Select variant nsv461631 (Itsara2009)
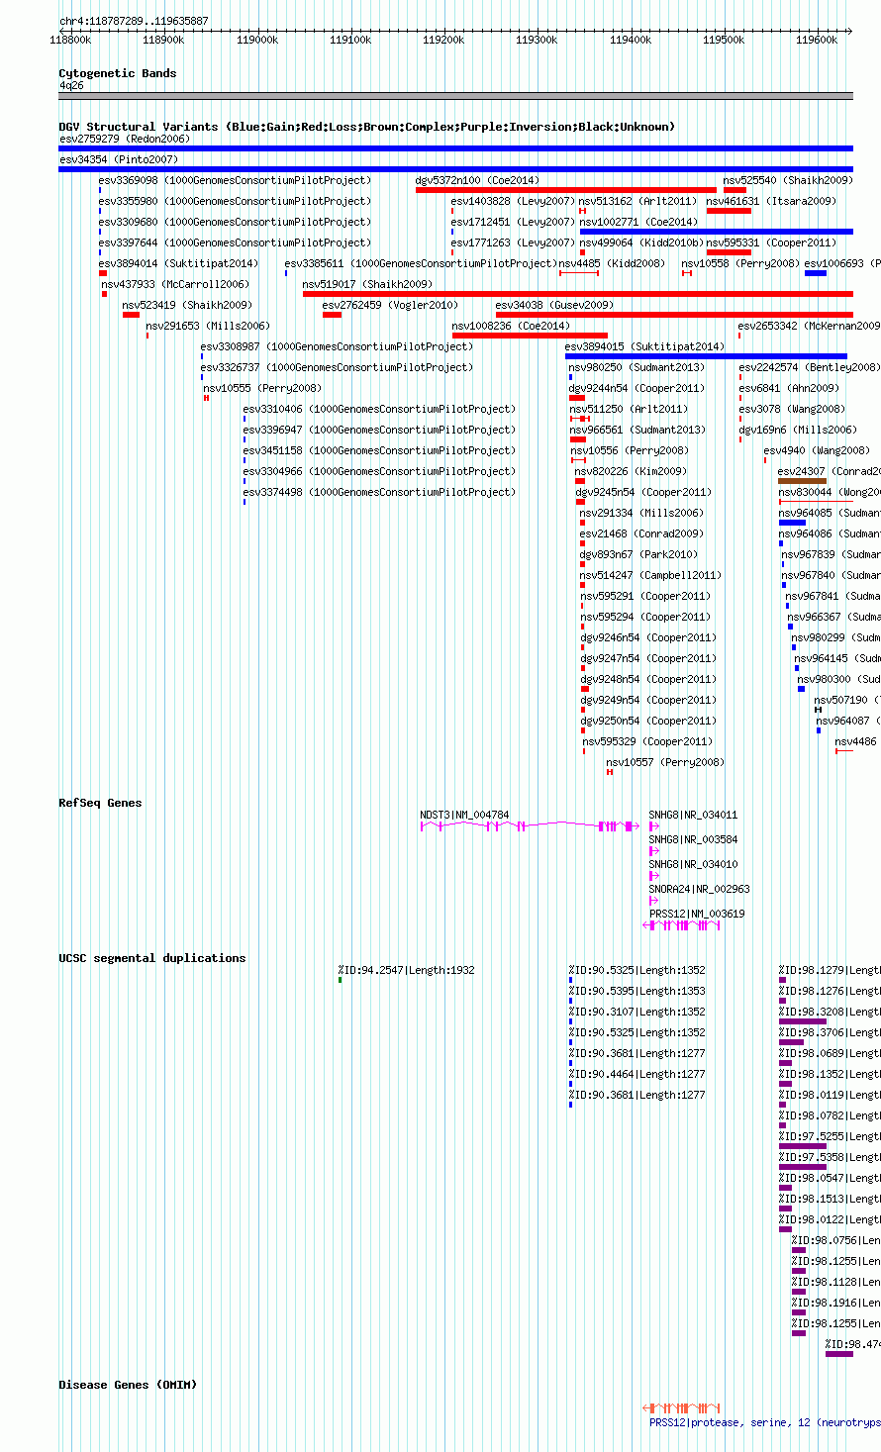 [x=771, y=201]
